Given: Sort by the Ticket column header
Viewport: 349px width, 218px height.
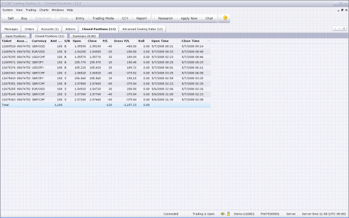Looking at the screenshot, I should (x=7, y=41).
